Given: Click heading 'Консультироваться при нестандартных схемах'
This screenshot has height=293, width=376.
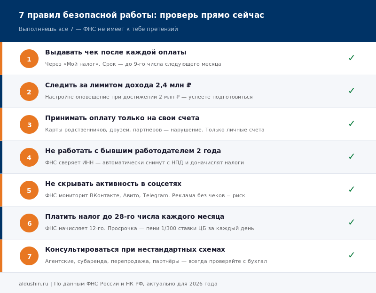Looking at the screenshot, I should pos(135,250).
